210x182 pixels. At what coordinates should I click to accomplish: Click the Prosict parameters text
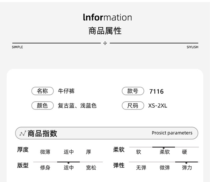[x=172, y=133]
